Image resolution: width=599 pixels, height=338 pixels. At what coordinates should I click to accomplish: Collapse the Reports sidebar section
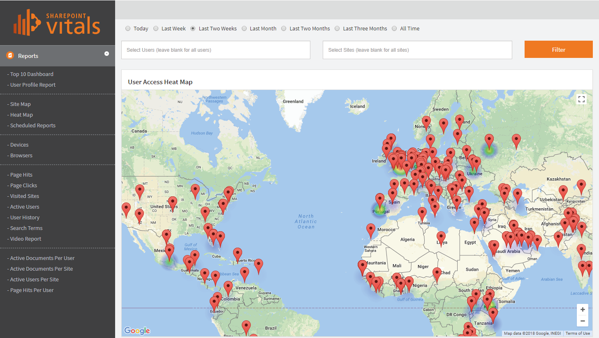point(106,54)
